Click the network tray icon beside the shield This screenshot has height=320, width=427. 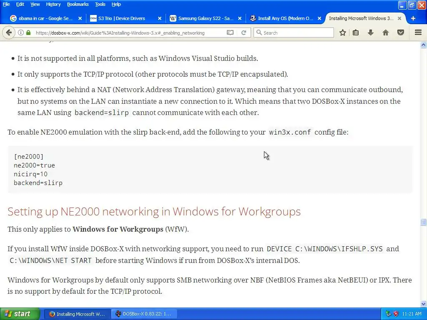pyautogui.click(x=388, y=314)
